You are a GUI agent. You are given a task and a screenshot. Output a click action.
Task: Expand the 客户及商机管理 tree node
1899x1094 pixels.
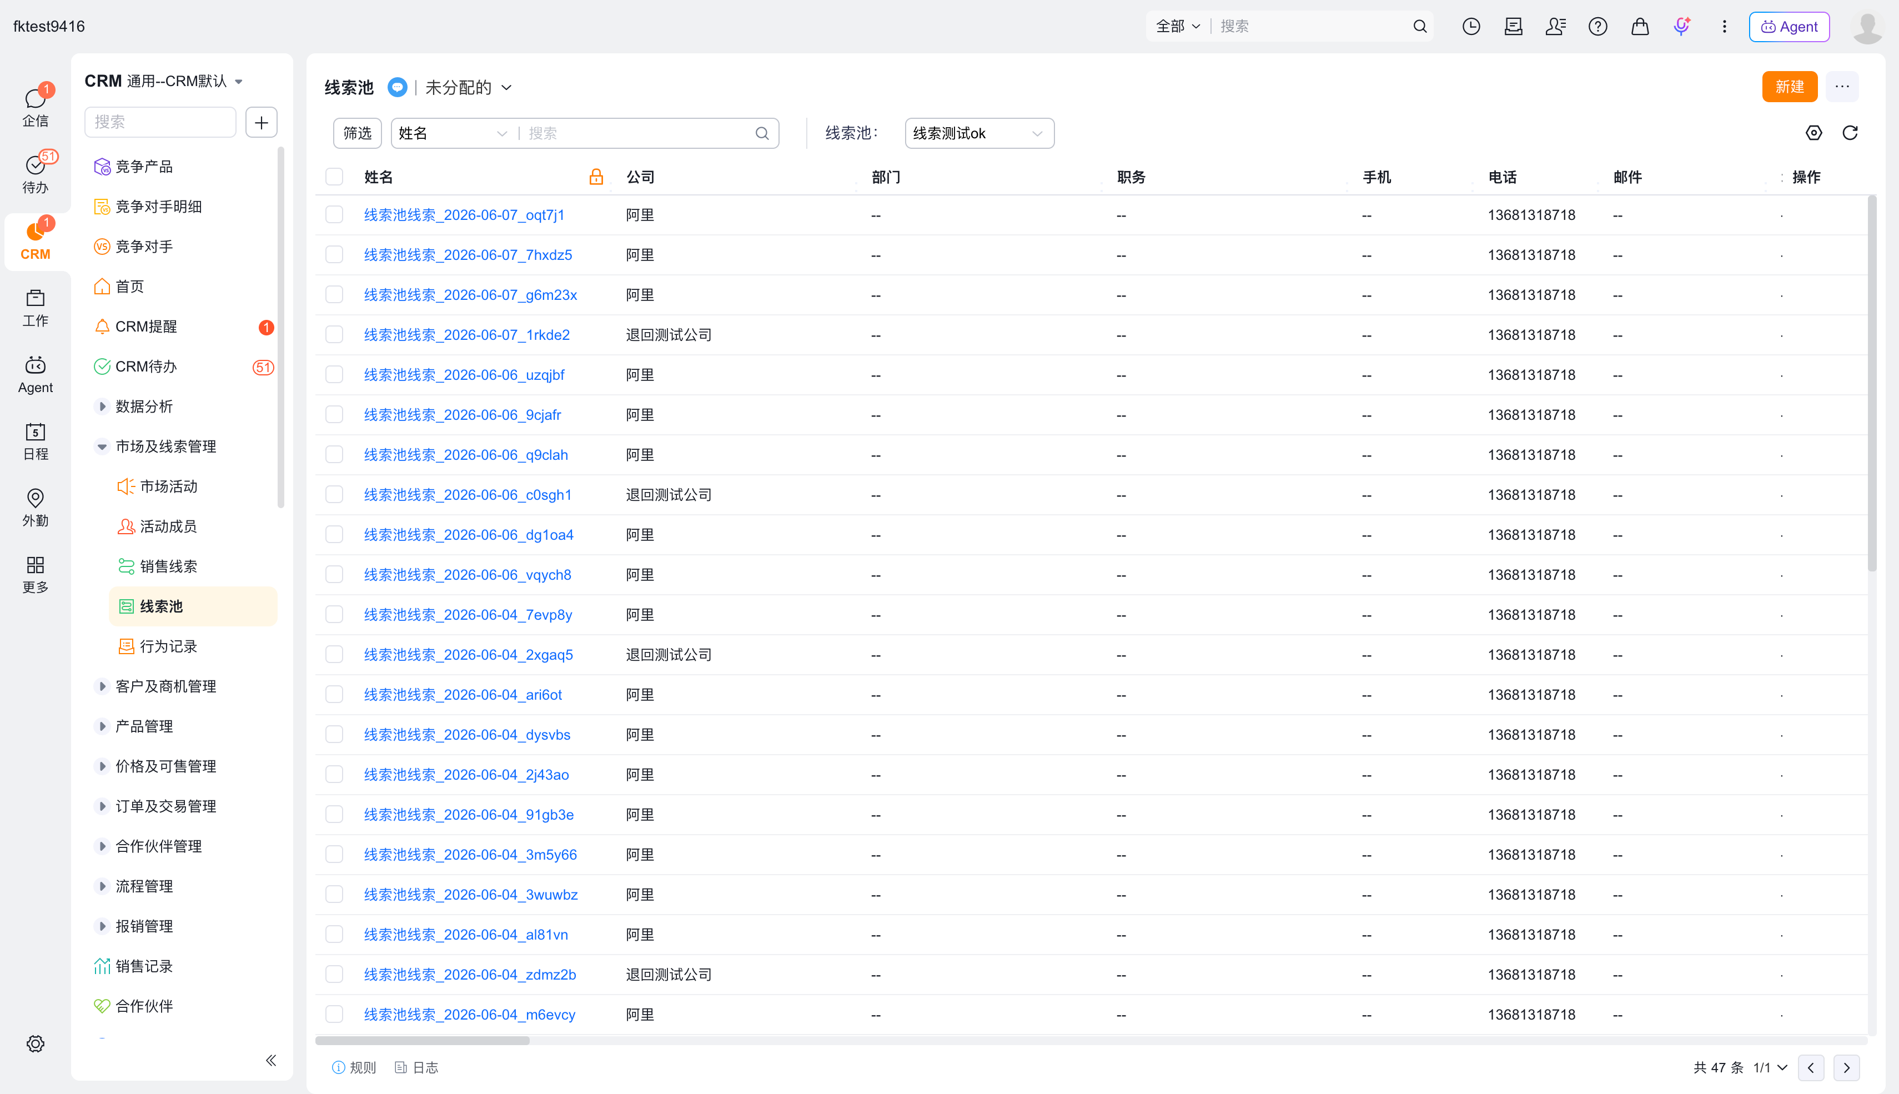coord(102,686)
